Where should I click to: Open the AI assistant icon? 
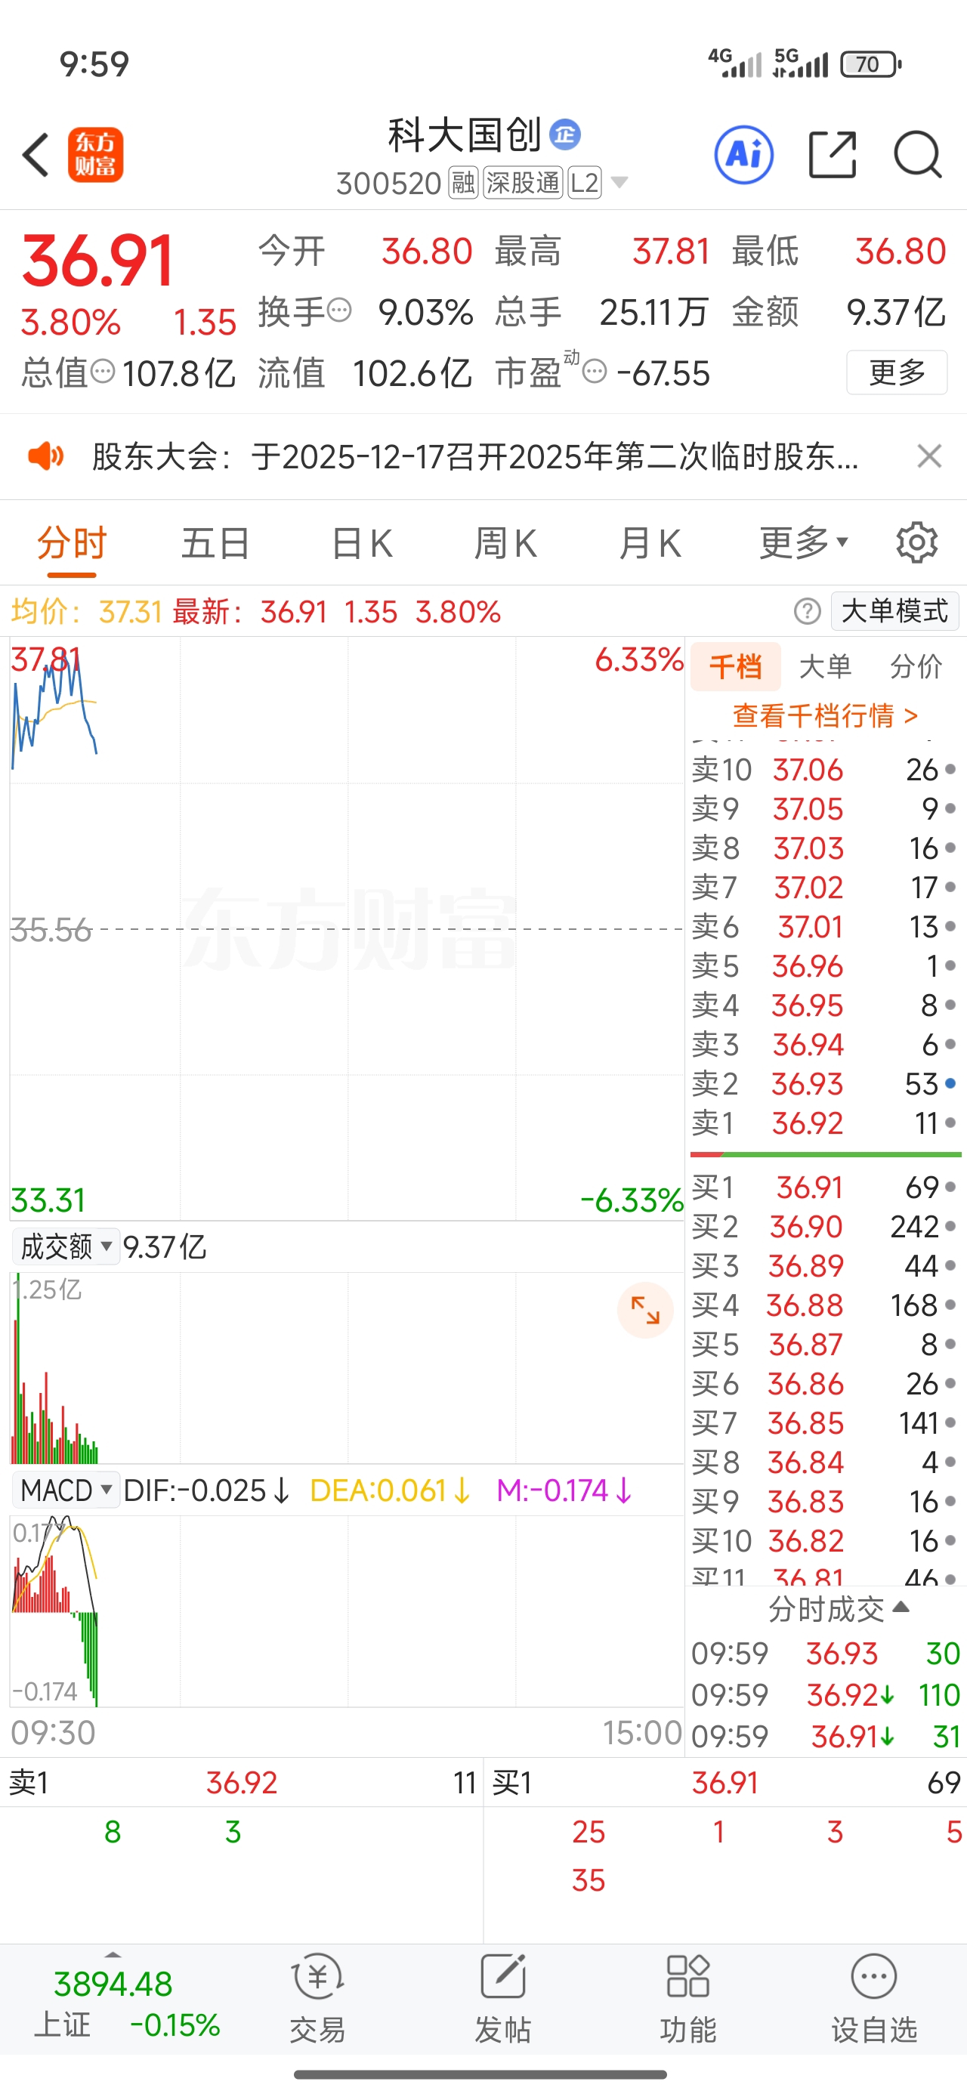point(743,154)
